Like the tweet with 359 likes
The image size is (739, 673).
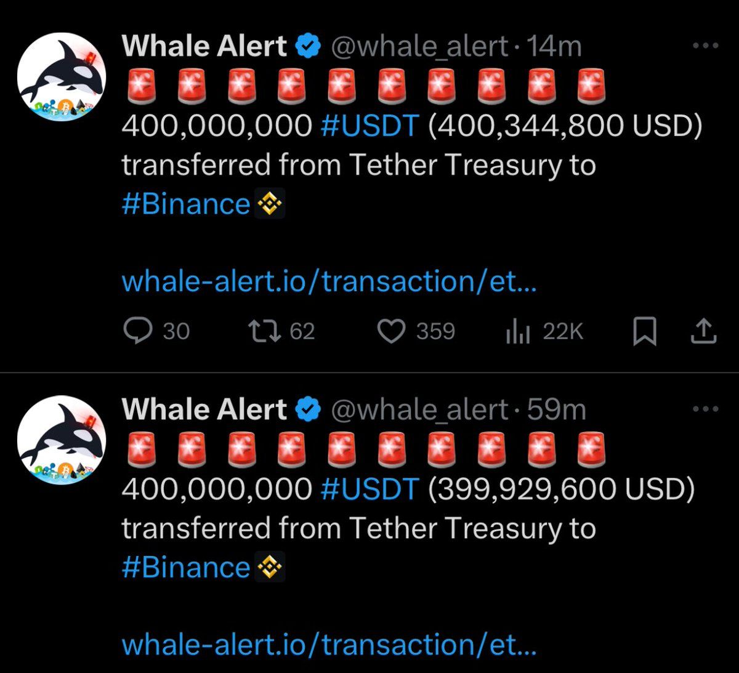click(416, 332)
